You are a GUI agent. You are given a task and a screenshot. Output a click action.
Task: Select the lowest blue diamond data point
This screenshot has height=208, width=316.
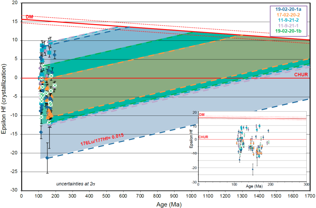coord(47,158)
